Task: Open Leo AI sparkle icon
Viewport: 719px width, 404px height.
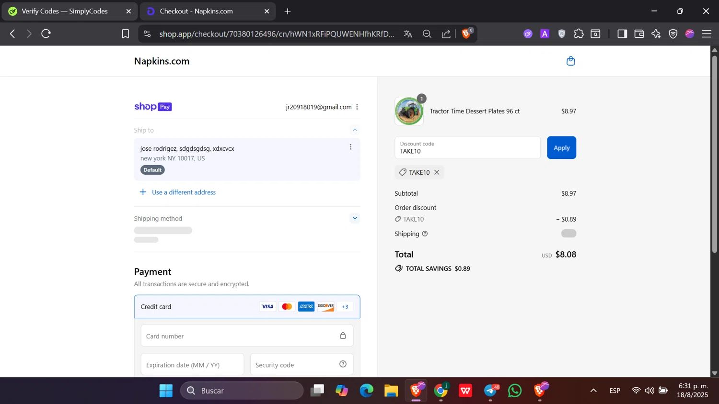Action: click(656, 34)
